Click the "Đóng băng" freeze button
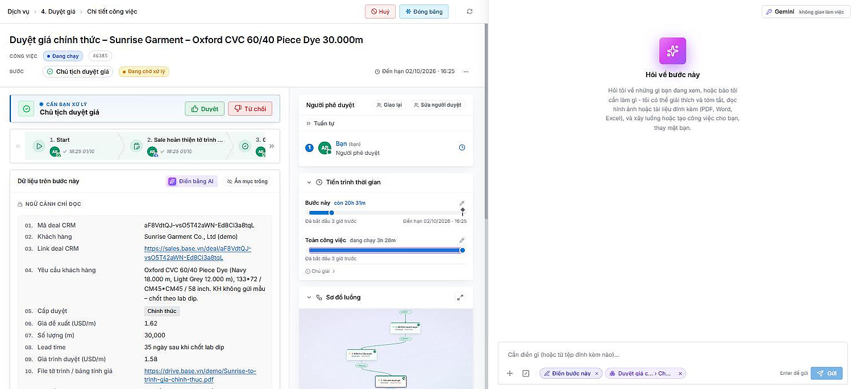The image size is (857, 389). (424, 11)
